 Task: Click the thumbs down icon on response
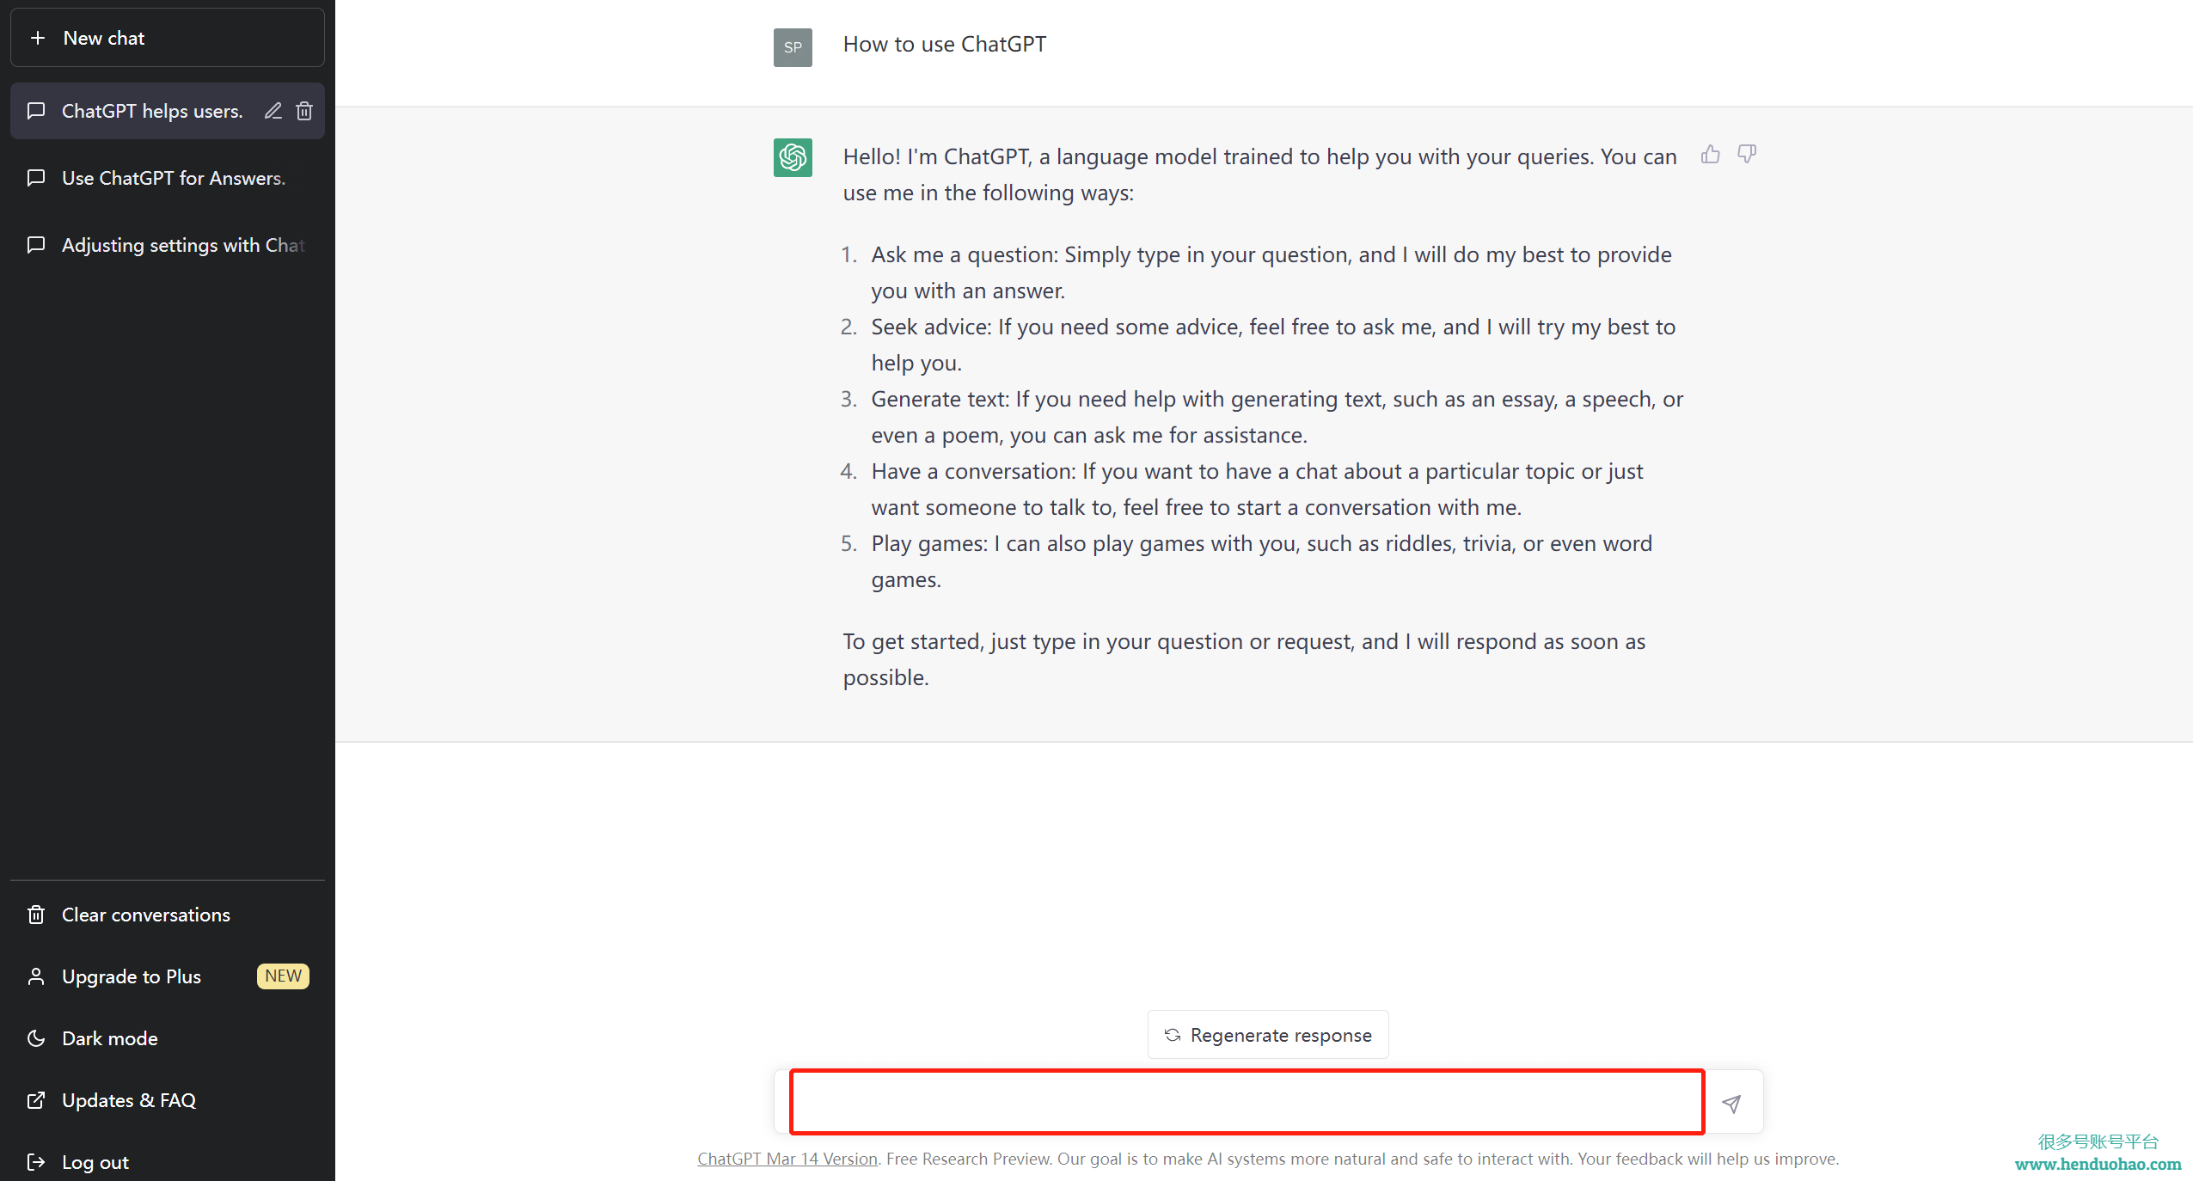(1747, 155)
